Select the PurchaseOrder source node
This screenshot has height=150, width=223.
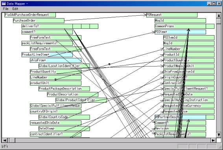click(x=39, y=21)
